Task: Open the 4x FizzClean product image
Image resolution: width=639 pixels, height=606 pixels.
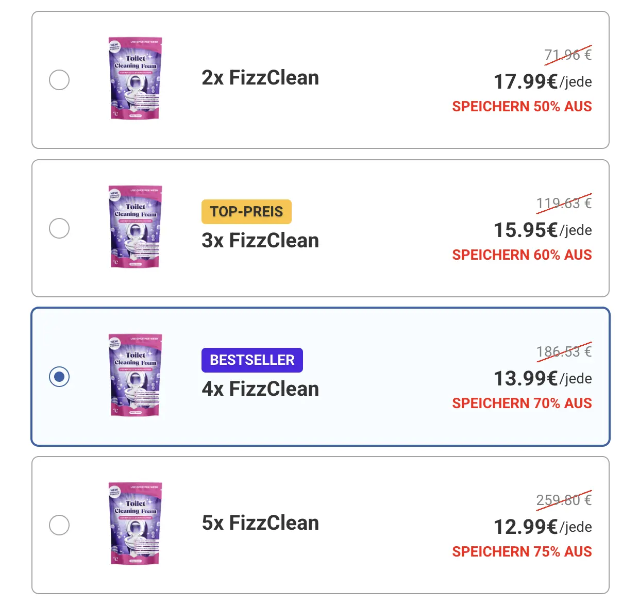Action: (134, 375)
